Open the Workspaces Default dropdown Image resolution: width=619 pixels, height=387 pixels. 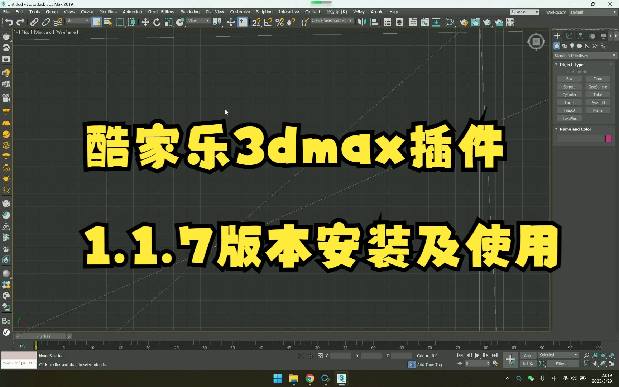point(593,12)
